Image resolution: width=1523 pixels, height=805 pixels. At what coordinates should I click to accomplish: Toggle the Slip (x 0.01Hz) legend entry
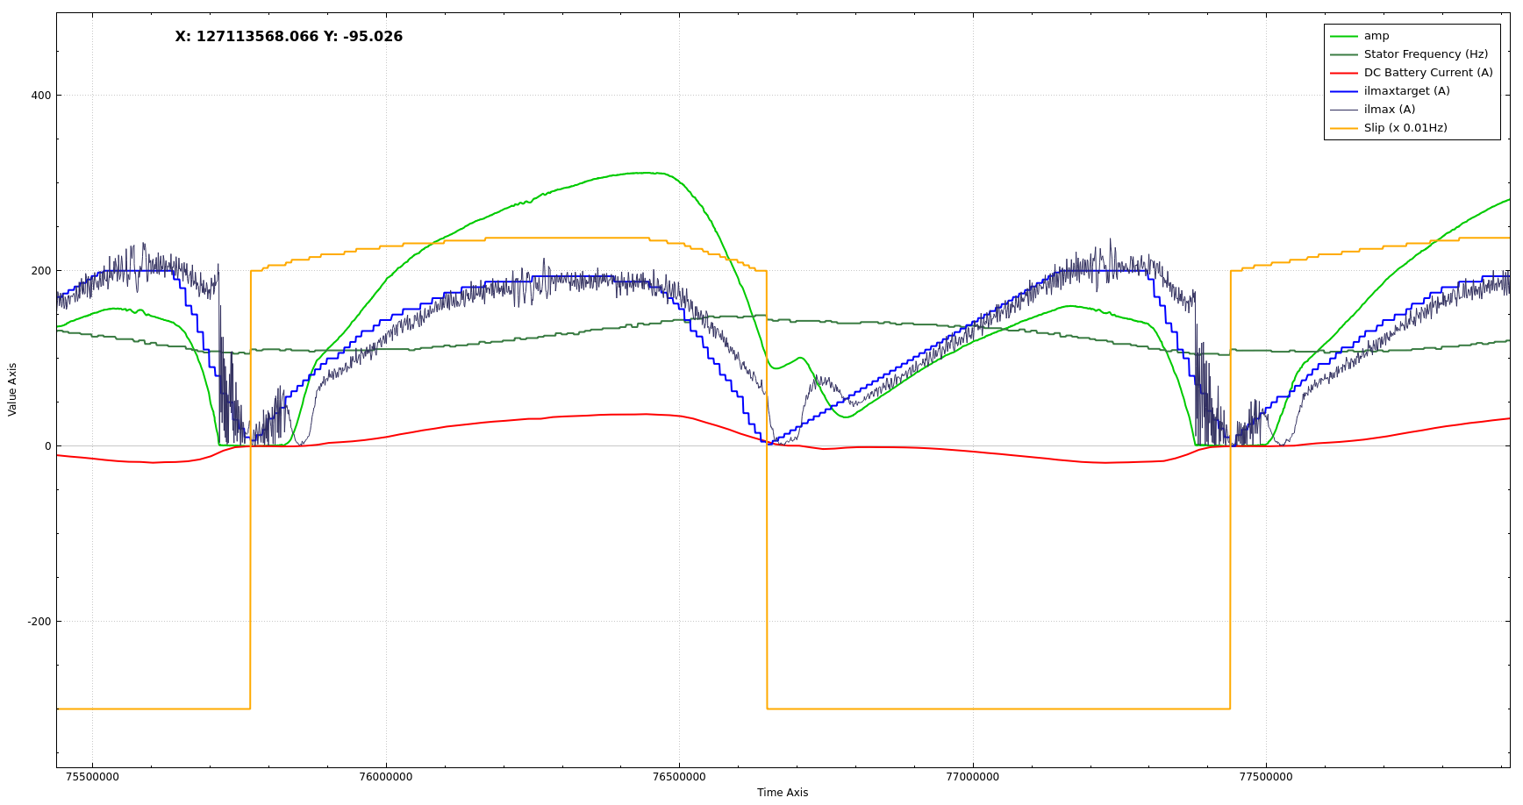[x=1405, y=128]
